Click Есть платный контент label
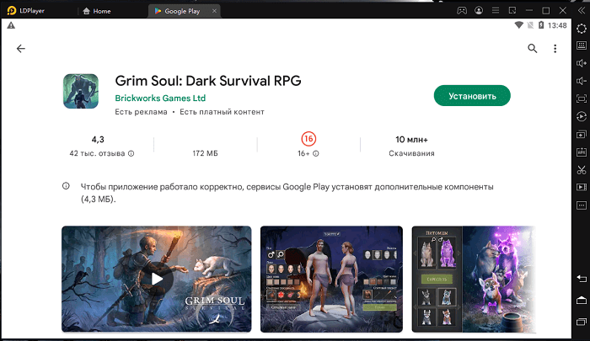 coord(222,112)
